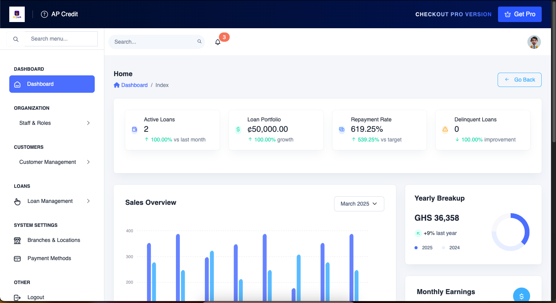Image resolution: width=556 pixels, height=303 pixels.
Task: Click the 2025 legend dot
Action: tap(416, 248)
